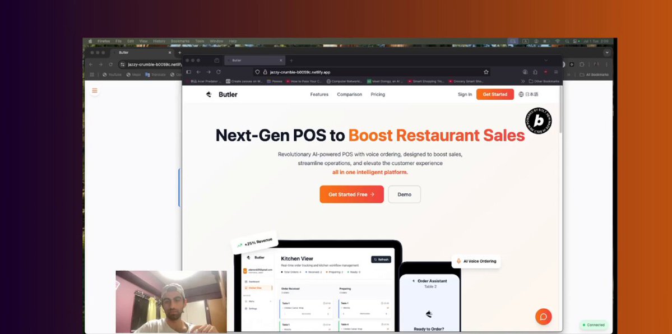Show more bookmarks via the Firefox double chevron
Screen dimensions: 672x334
[523, 81]
